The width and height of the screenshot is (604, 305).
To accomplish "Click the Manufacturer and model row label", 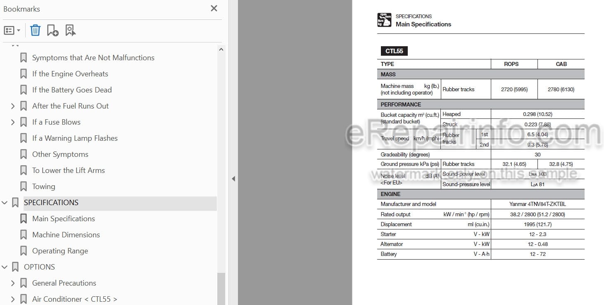I will click(409, 204).
